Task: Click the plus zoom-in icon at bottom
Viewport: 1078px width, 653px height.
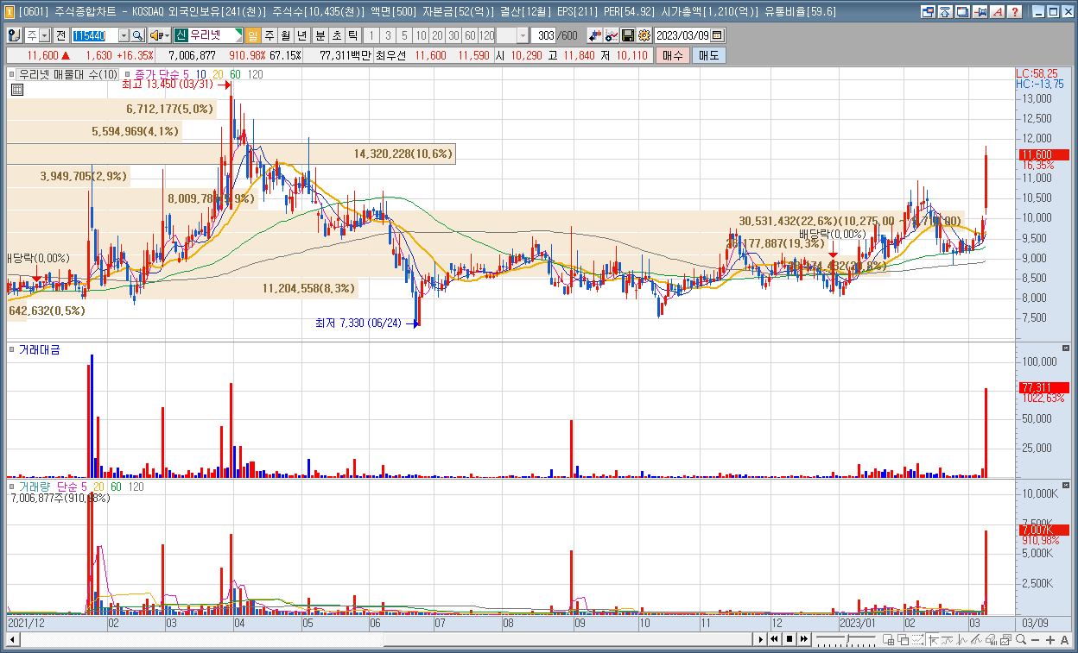Action: (x=1050, y=639)
